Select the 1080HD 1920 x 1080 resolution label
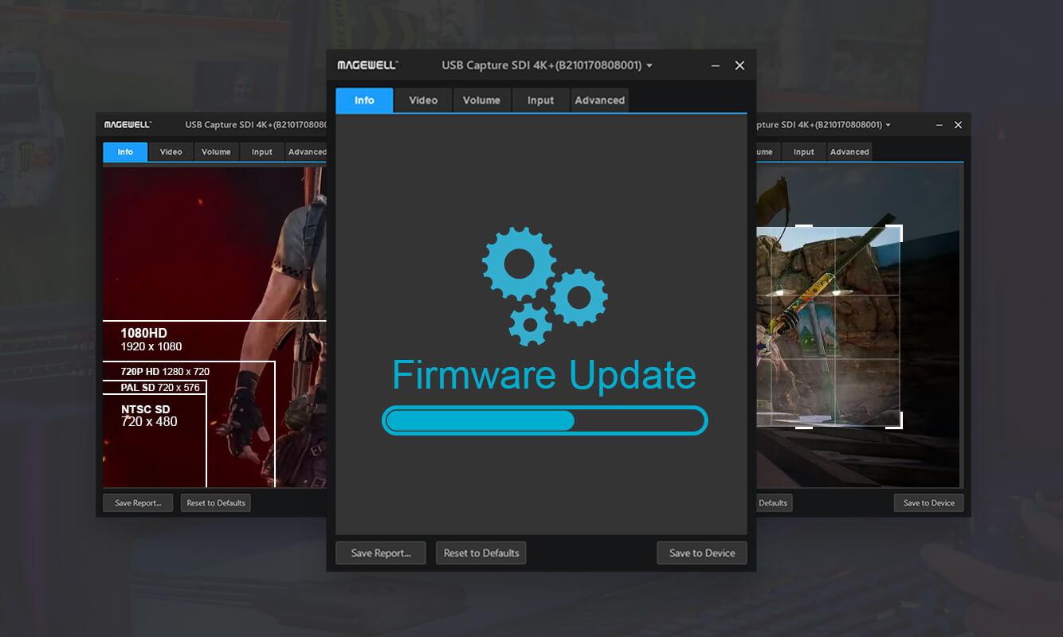Viewport: 1063px width, 637px height. tap(151, 339)
